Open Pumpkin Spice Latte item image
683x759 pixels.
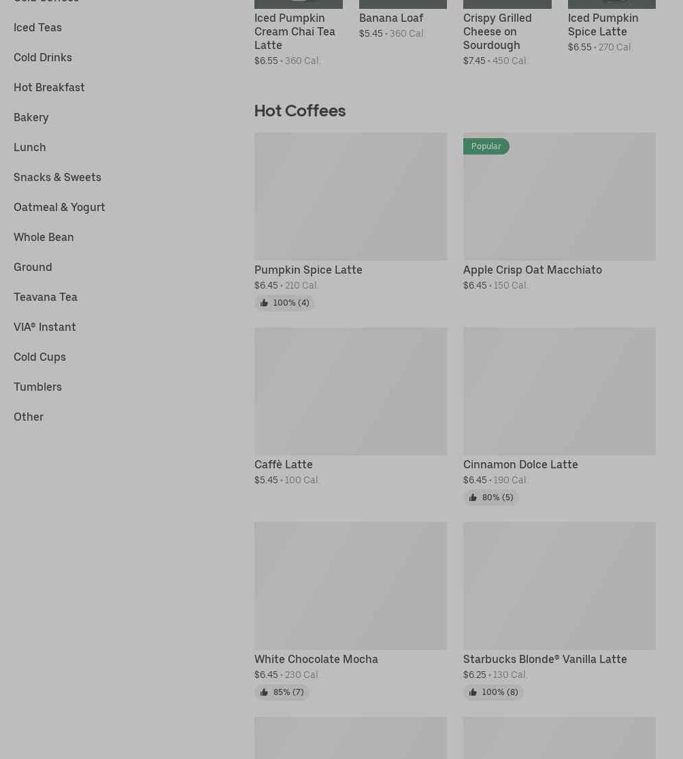pos(350,196)
